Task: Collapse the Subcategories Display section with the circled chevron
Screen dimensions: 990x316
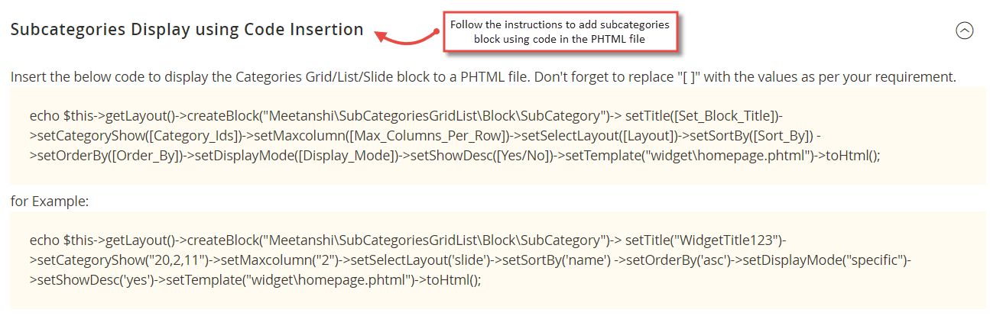Action: point(965,31)
